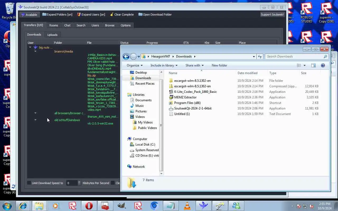Viewport: 338px width, 211px height.
Task: Open the Search tab in Soulseek
Action: point(81,25)
